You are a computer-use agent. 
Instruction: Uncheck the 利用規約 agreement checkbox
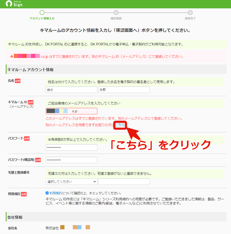[x=47, y=193]
